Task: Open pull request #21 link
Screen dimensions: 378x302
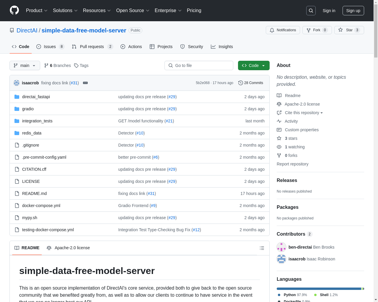Action: [169, 121]
